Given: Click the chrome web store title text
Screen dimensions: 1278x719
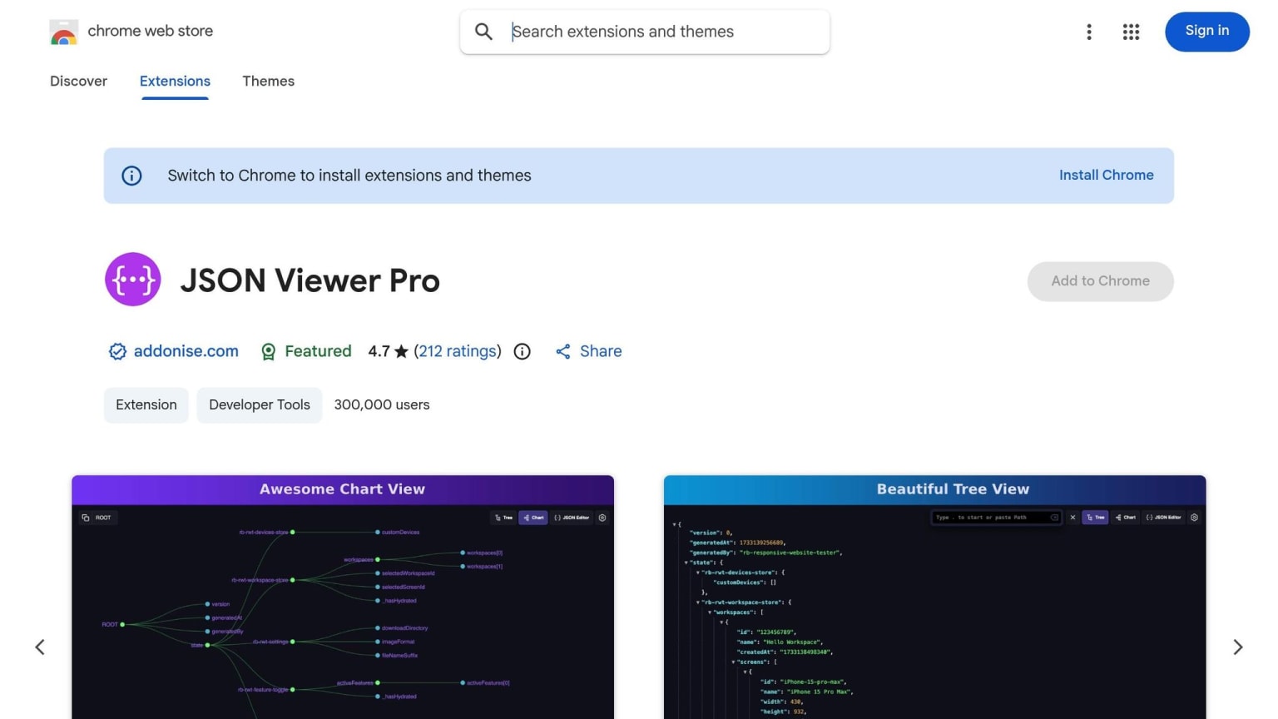Looking at the screenshot, I should [x=150, y=31].
